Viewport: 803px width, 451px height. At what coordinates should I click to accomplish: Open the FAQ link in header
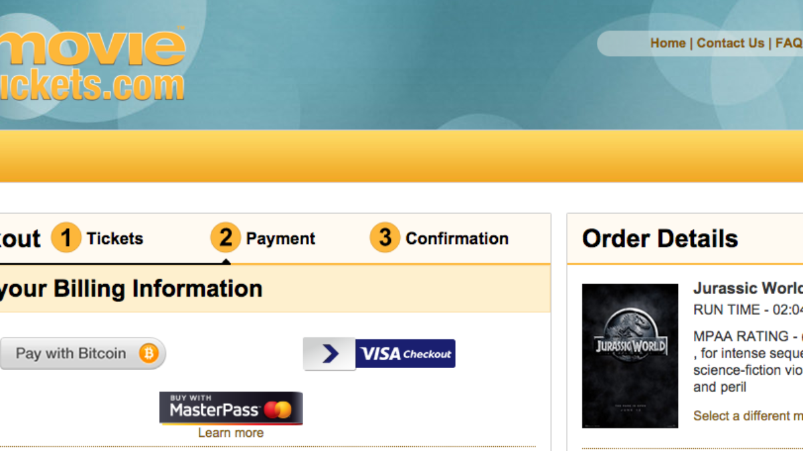click(x=789, y=43)
